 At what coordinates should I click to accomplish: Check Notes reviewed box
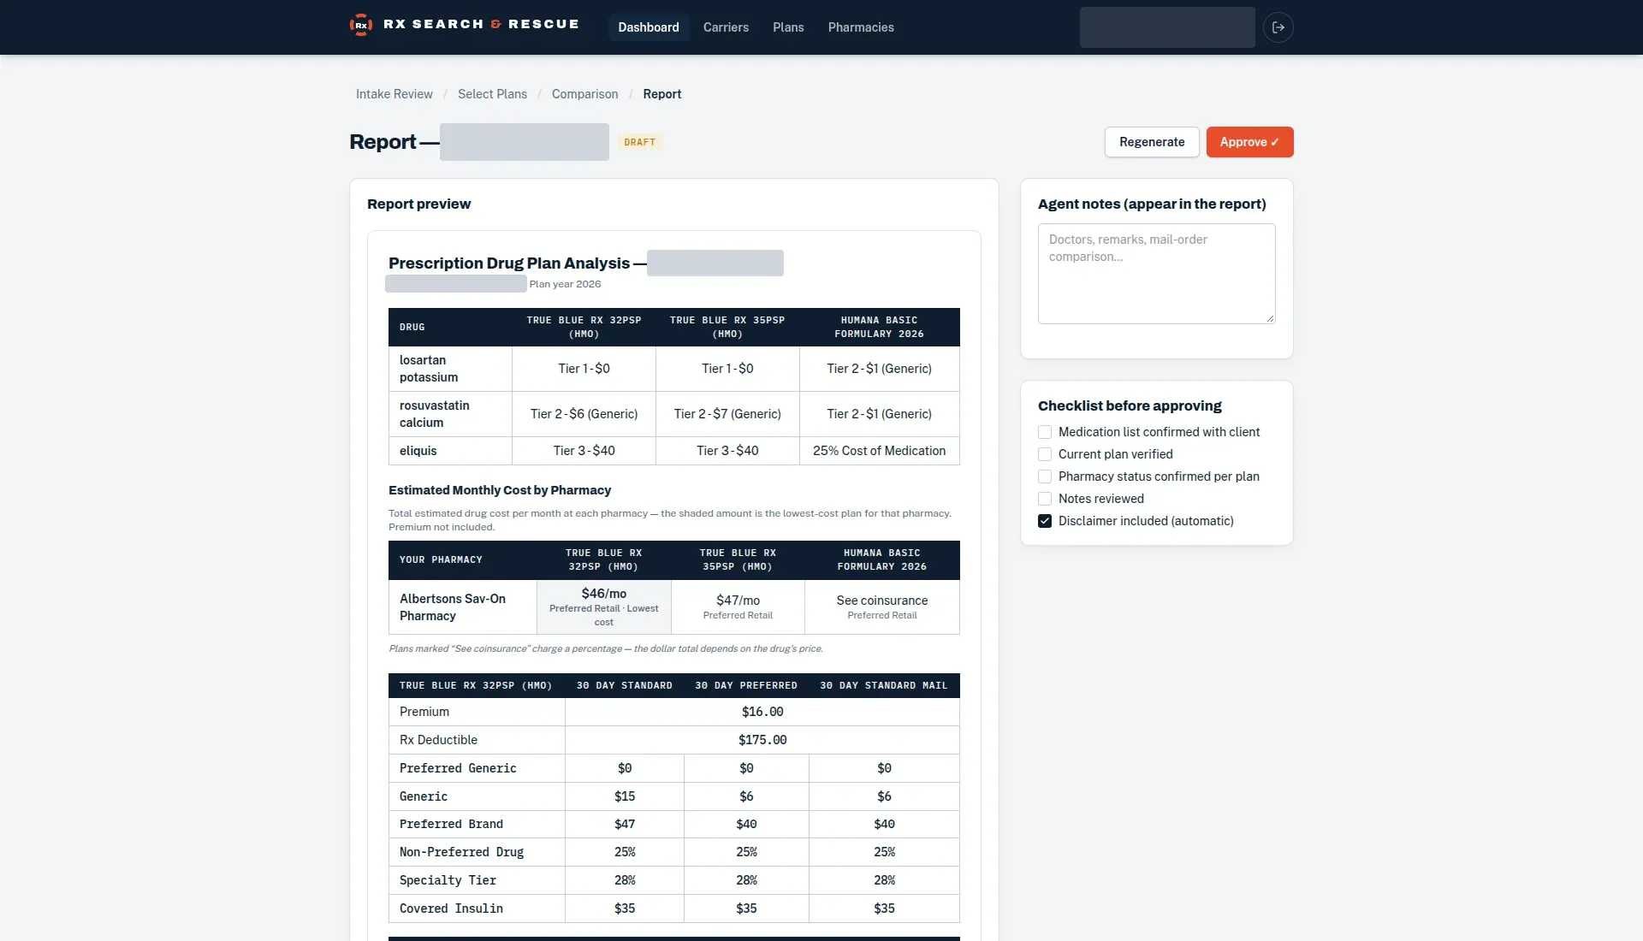point(1045,499)
